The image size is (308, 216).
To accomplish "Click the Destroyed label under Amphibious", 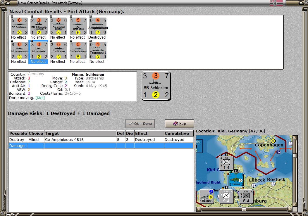I will (x=97, y=37).
